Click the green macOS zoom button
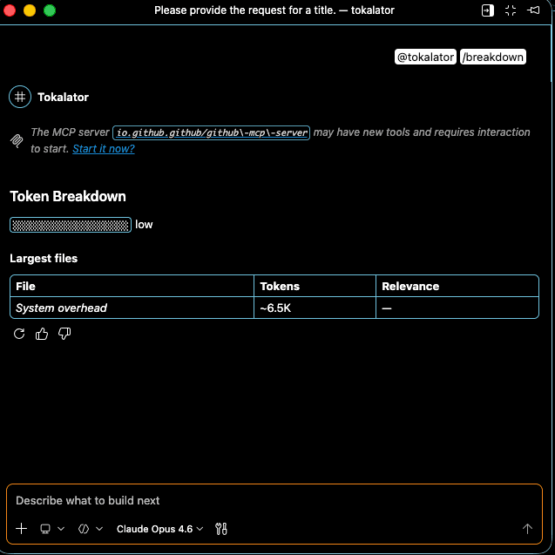The width and height of the screenshot is (555, 555). [x=50, y=10]
